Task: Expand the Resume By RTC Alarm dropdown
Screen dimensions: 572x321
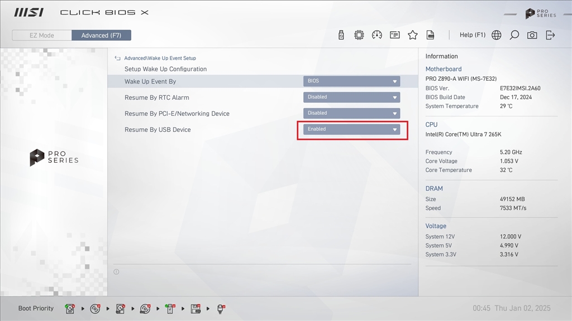Action: 352,97
